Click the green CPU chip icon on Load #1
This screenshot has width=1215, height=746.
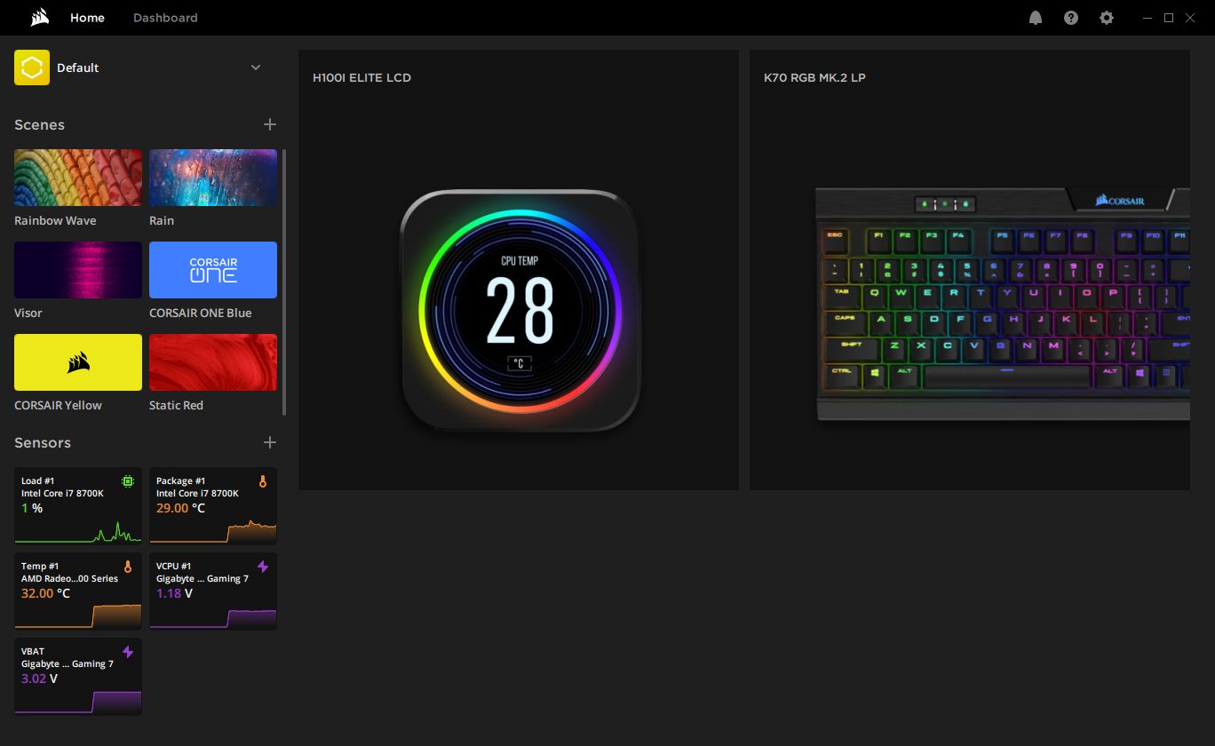coord(128,481)
